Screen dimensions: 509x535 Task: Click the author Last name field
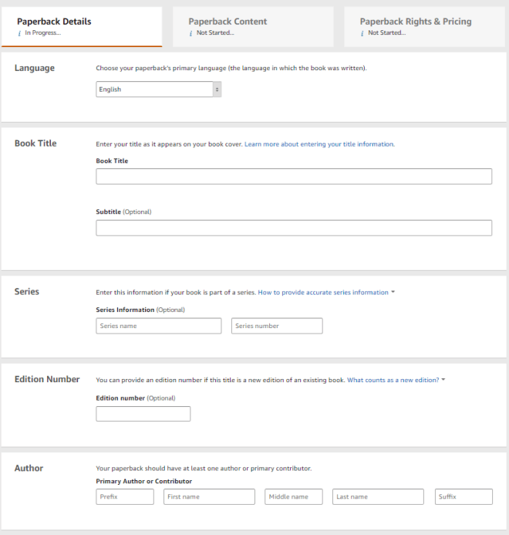coord(378,496)
